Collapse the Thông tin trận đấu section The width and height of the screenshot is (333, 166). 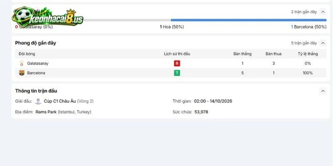(x=323, y=91)
